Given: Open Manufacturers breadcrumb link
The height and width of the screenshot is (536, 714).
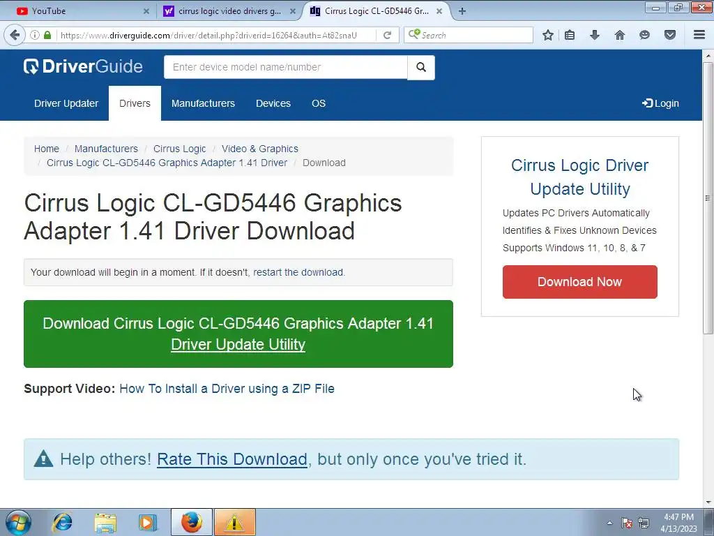Looking at the screenshot, I should coord(106,149).
